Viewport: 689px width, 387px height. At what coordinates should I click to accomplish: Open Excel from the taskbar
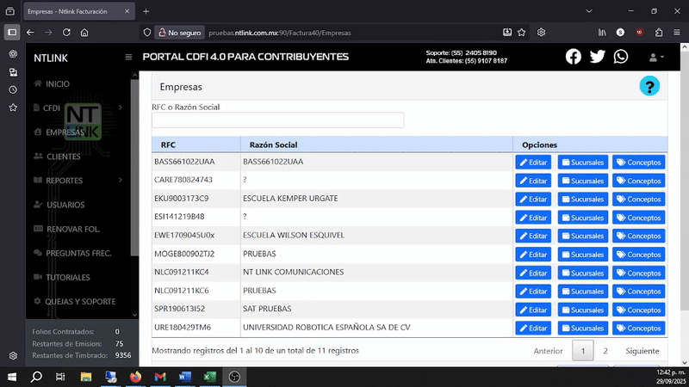(x=209, y=377)
